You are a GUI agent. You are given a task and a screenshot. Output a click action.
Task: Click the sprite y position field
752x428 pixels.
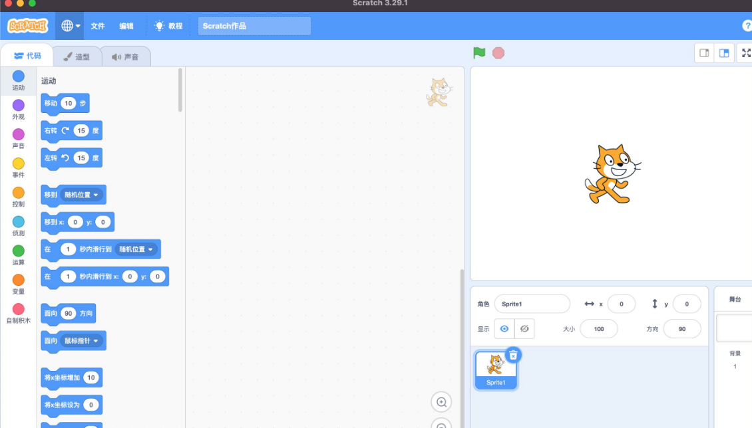tap(687, 304)
